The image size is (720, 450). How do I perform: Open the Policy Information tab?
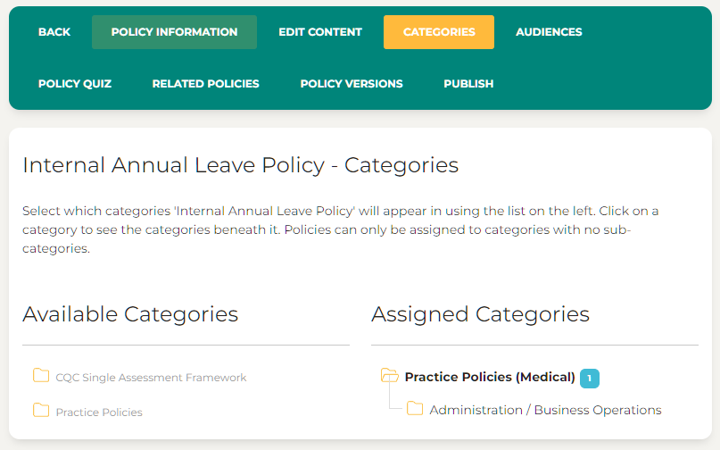(174, 32)
